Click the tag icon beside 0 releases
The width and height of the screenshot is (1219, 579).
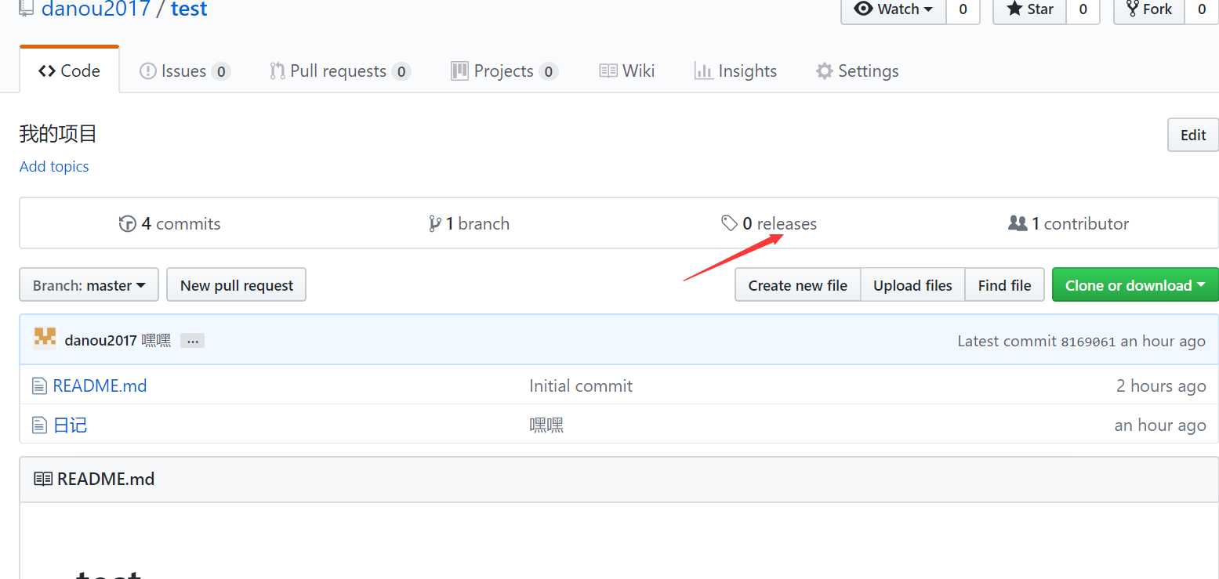tap(729, 224)
